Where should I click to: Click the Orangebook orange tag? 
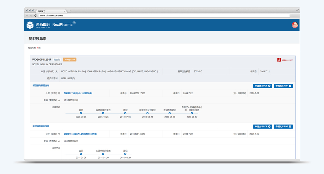tap(70, 60)
